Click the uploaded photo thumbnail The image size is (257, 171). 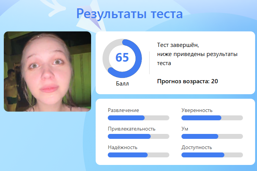click(47, 72)
